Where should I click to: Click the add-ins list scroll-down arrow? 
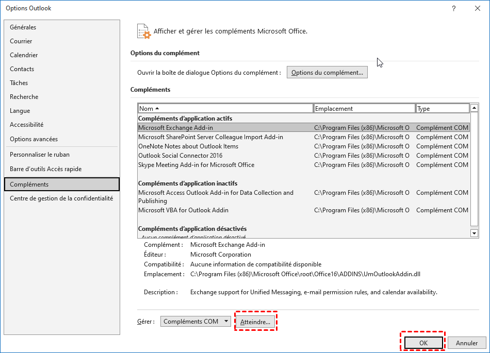coord(474,233)
